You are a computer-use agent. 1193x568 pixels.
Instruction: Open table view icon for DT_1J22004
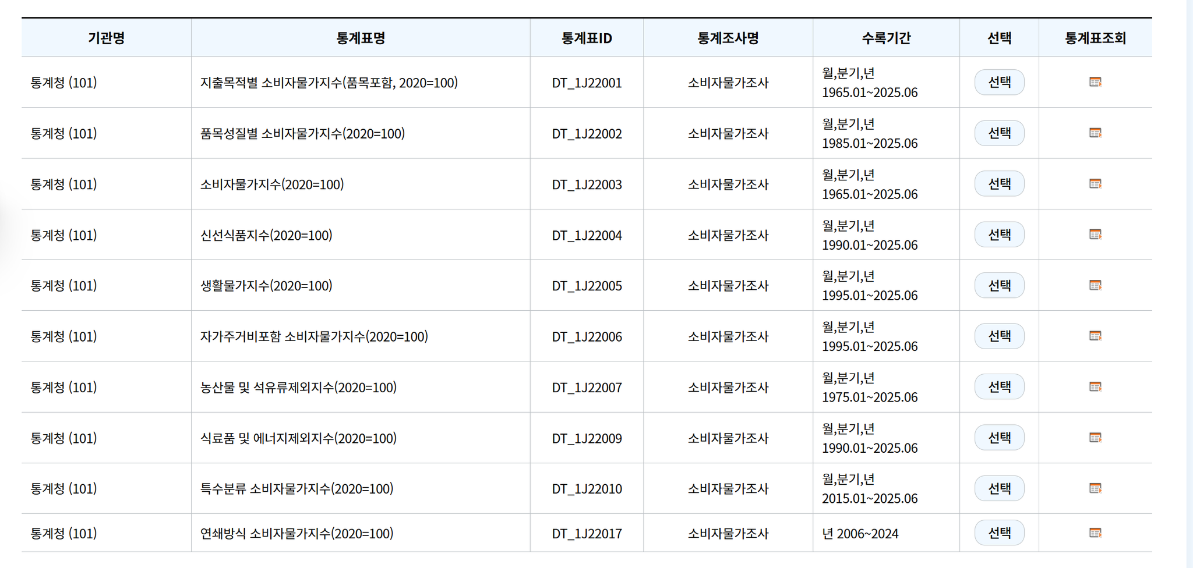coord(1095,235)
